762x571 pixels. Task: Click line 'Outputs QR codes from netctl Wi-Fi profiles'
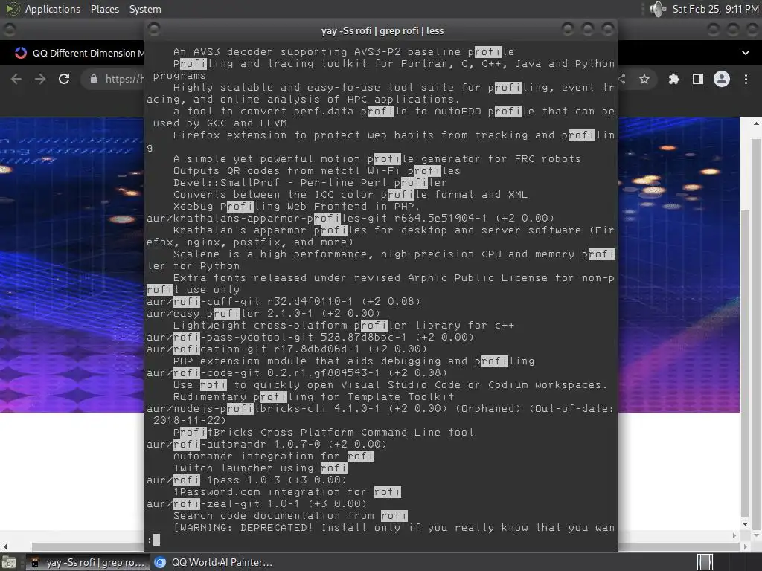coord(316,170)
